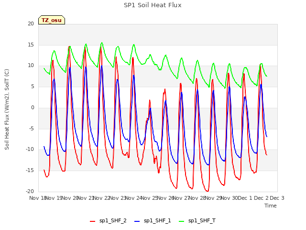Toggle the sp1_SHF_T legend entry
Image resolution: width=306 pixels, height=230 pixels.
(197, 220)
